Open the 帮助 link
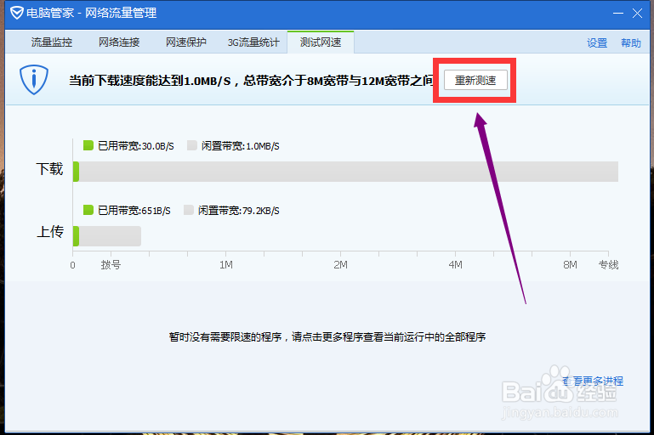This screenshot has width=654, height=435. coord(631,43)
